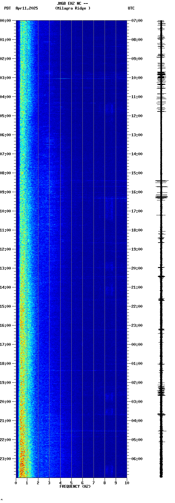
Task: Click the 00:00 PDT time label
Action: coord(5,21)
